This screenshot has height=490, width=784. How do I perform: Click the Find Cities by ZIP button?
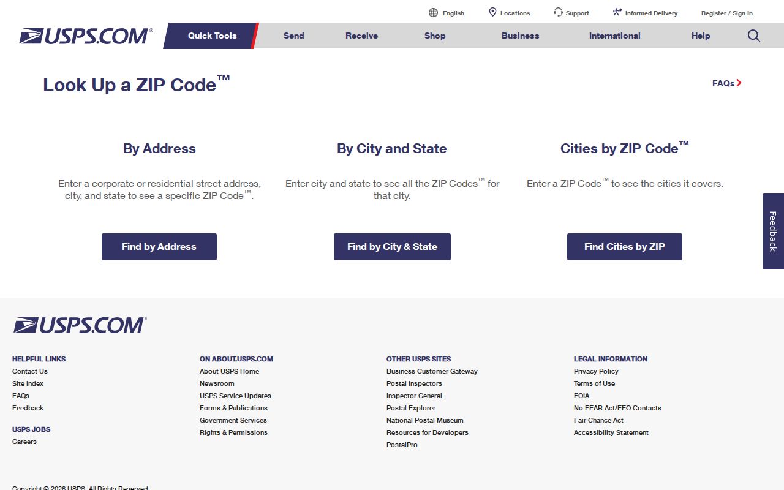(x=625, y=247)
